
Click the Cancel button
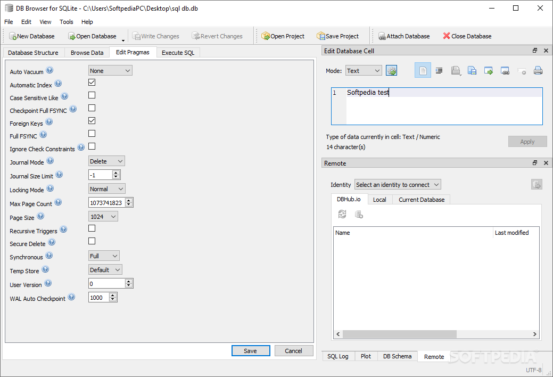294,350
